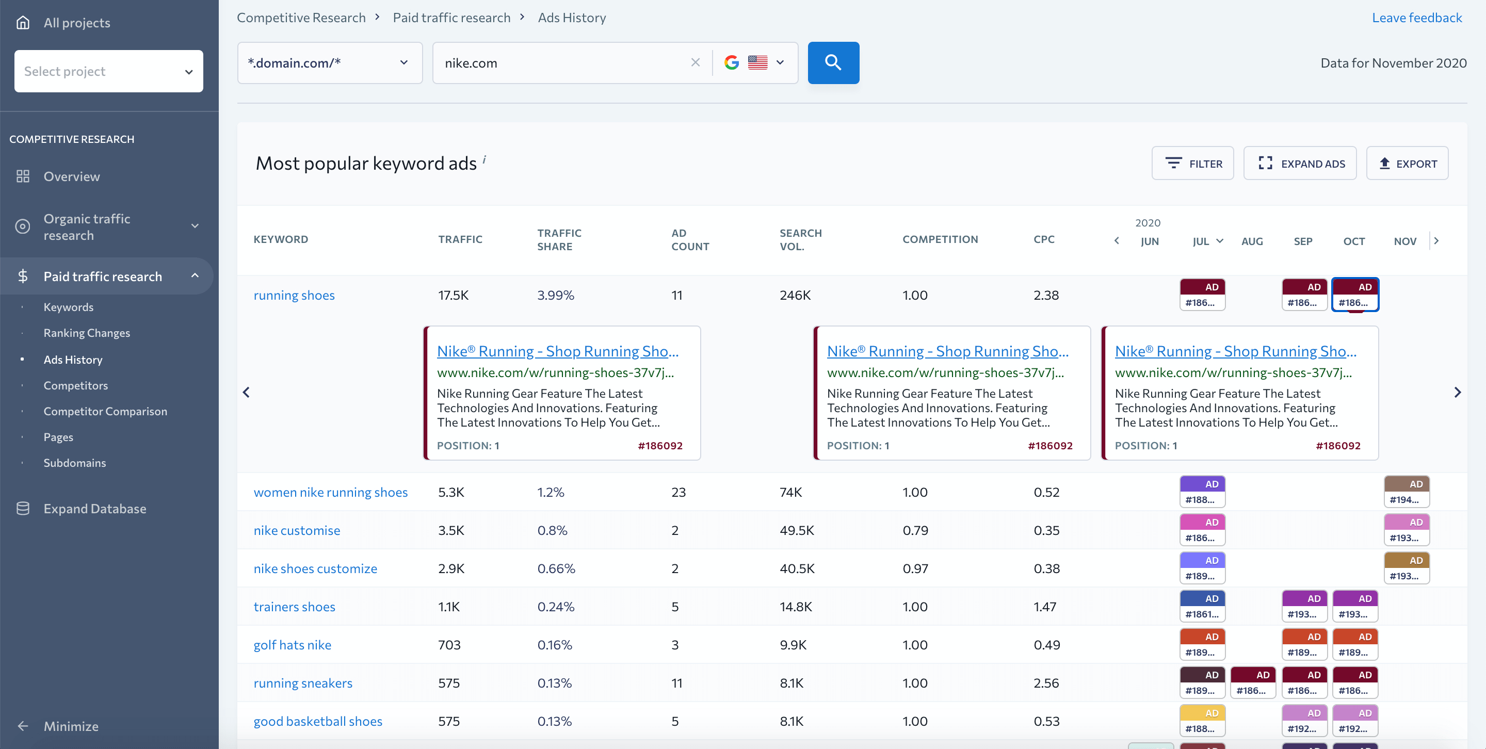The image size is (1486, 749).
Task: Open the *.domain.com/* scope dropdown
Action: point(330,63)
